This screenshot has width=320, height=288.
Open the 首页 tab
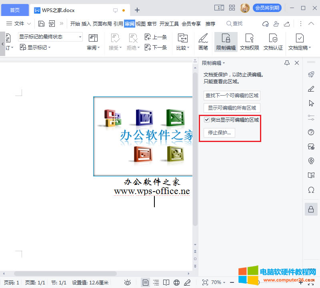[x=15, y=10]
